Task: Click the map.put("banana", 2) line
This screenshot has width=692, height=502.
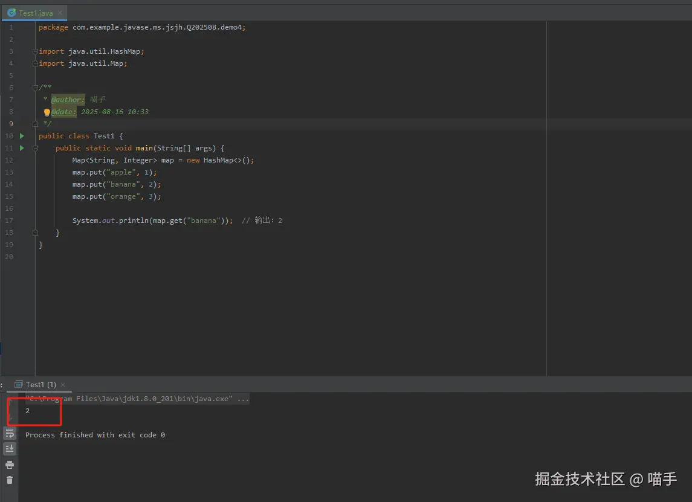Action: pos(117,184)
